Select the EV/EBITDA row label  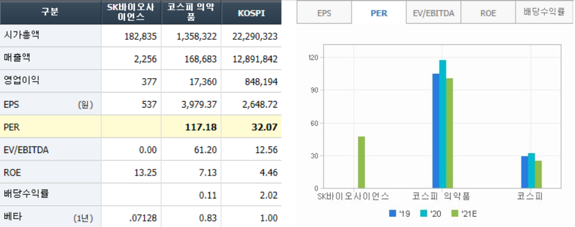click(26, 150)
